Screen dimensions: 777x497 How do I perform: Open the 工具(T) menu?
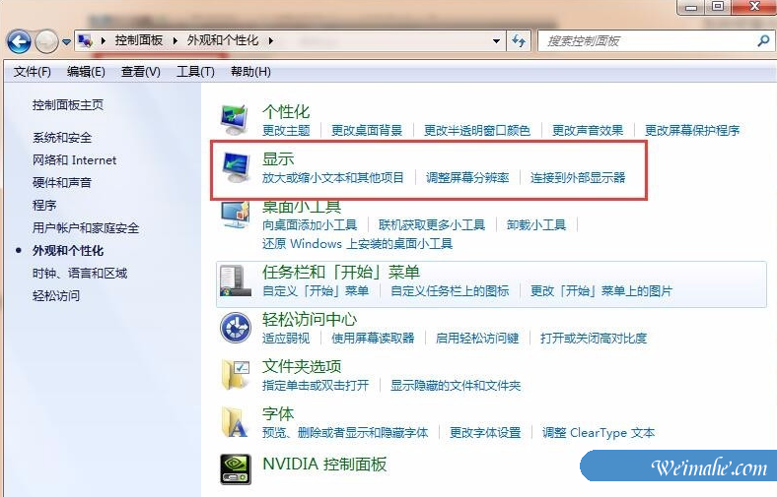pos(196,72)
